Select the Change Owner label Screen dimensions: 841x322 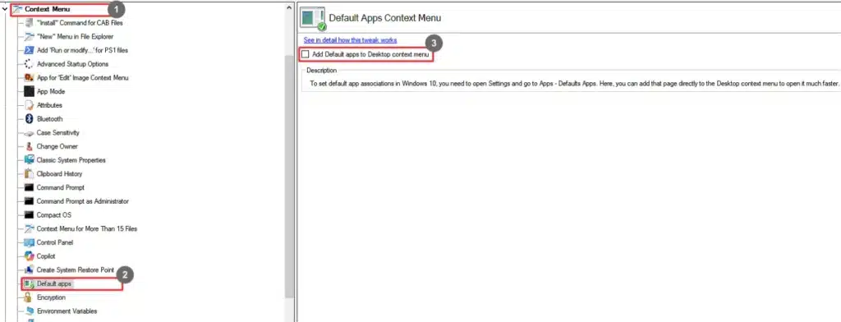[57, 146]
